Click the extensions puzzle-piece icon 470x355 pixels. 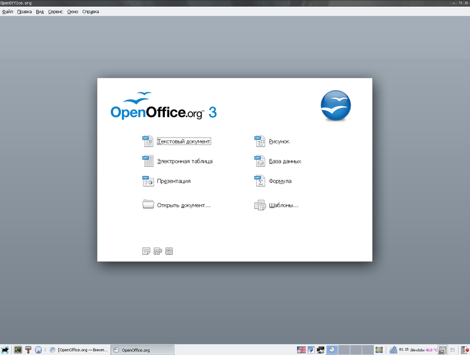(x=158, y=251)
